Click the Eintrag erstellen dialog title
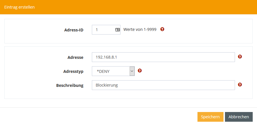This screenshot has height=126, width=257. pos(19,7)
